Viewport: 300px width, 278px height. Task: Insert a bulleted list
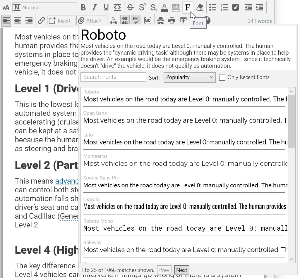[213, 7]
